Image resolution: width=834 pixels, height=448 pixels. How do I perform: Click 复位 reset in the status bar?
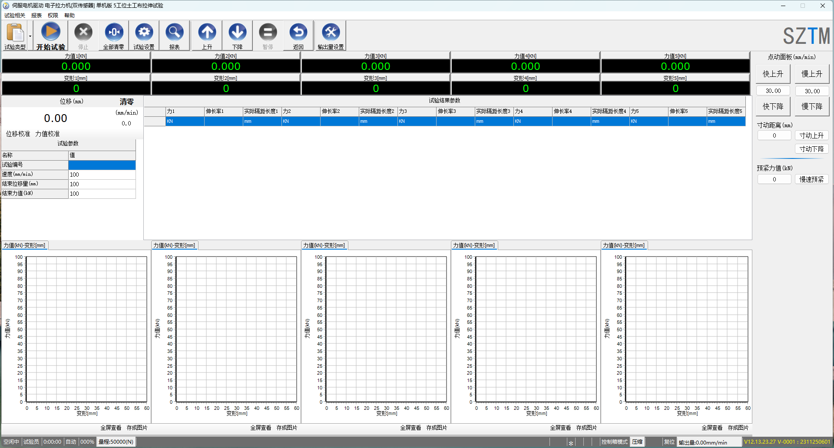(x=669, y=442)
